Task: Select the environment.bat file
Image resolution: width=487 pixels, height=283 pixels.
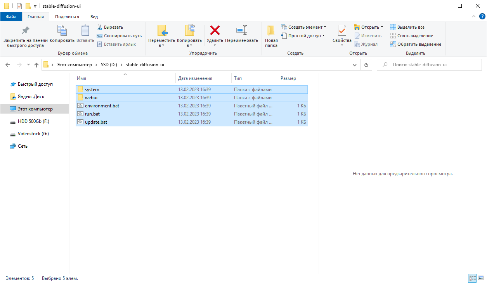Action: click(x=192, y=106)
